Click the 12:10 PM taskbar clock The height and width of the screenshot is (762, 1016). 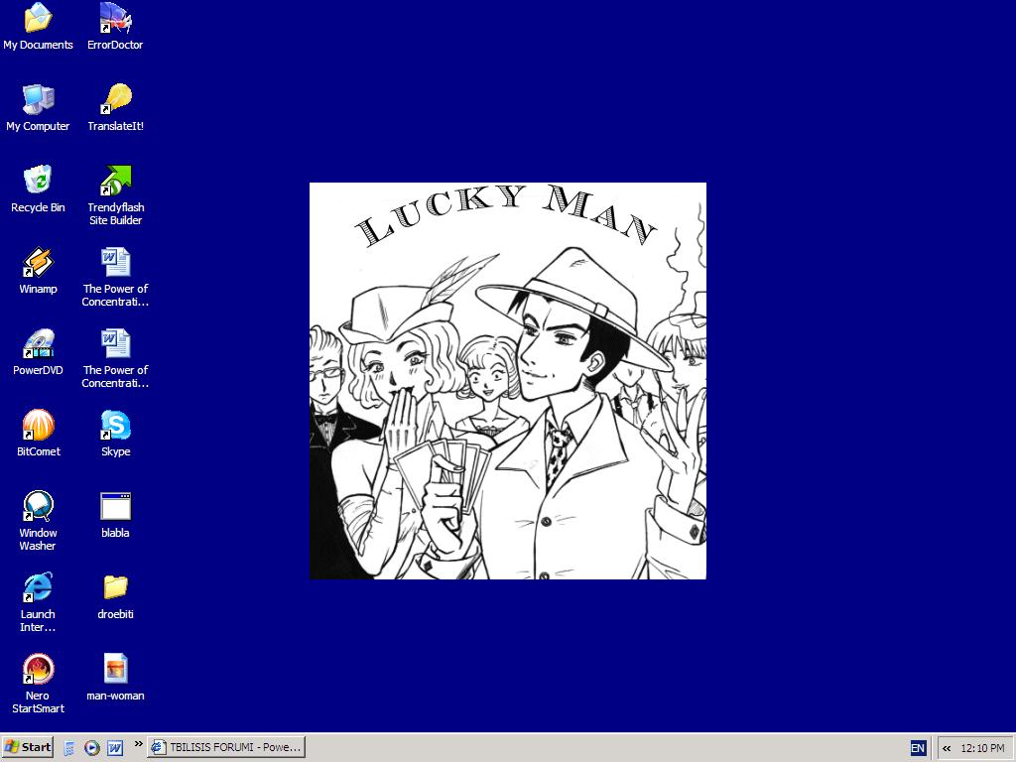pos(982,748)
